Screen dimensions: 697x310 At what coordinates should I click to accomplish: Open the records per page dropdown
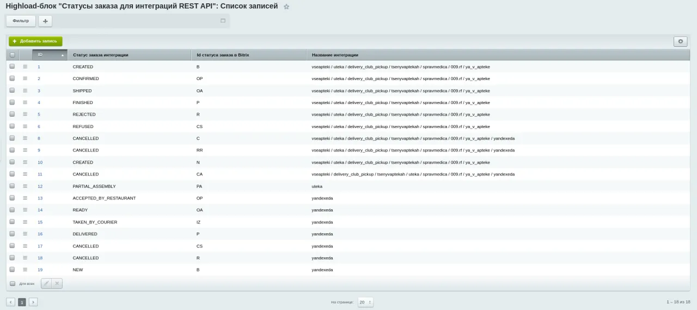[x=365, y=302]
